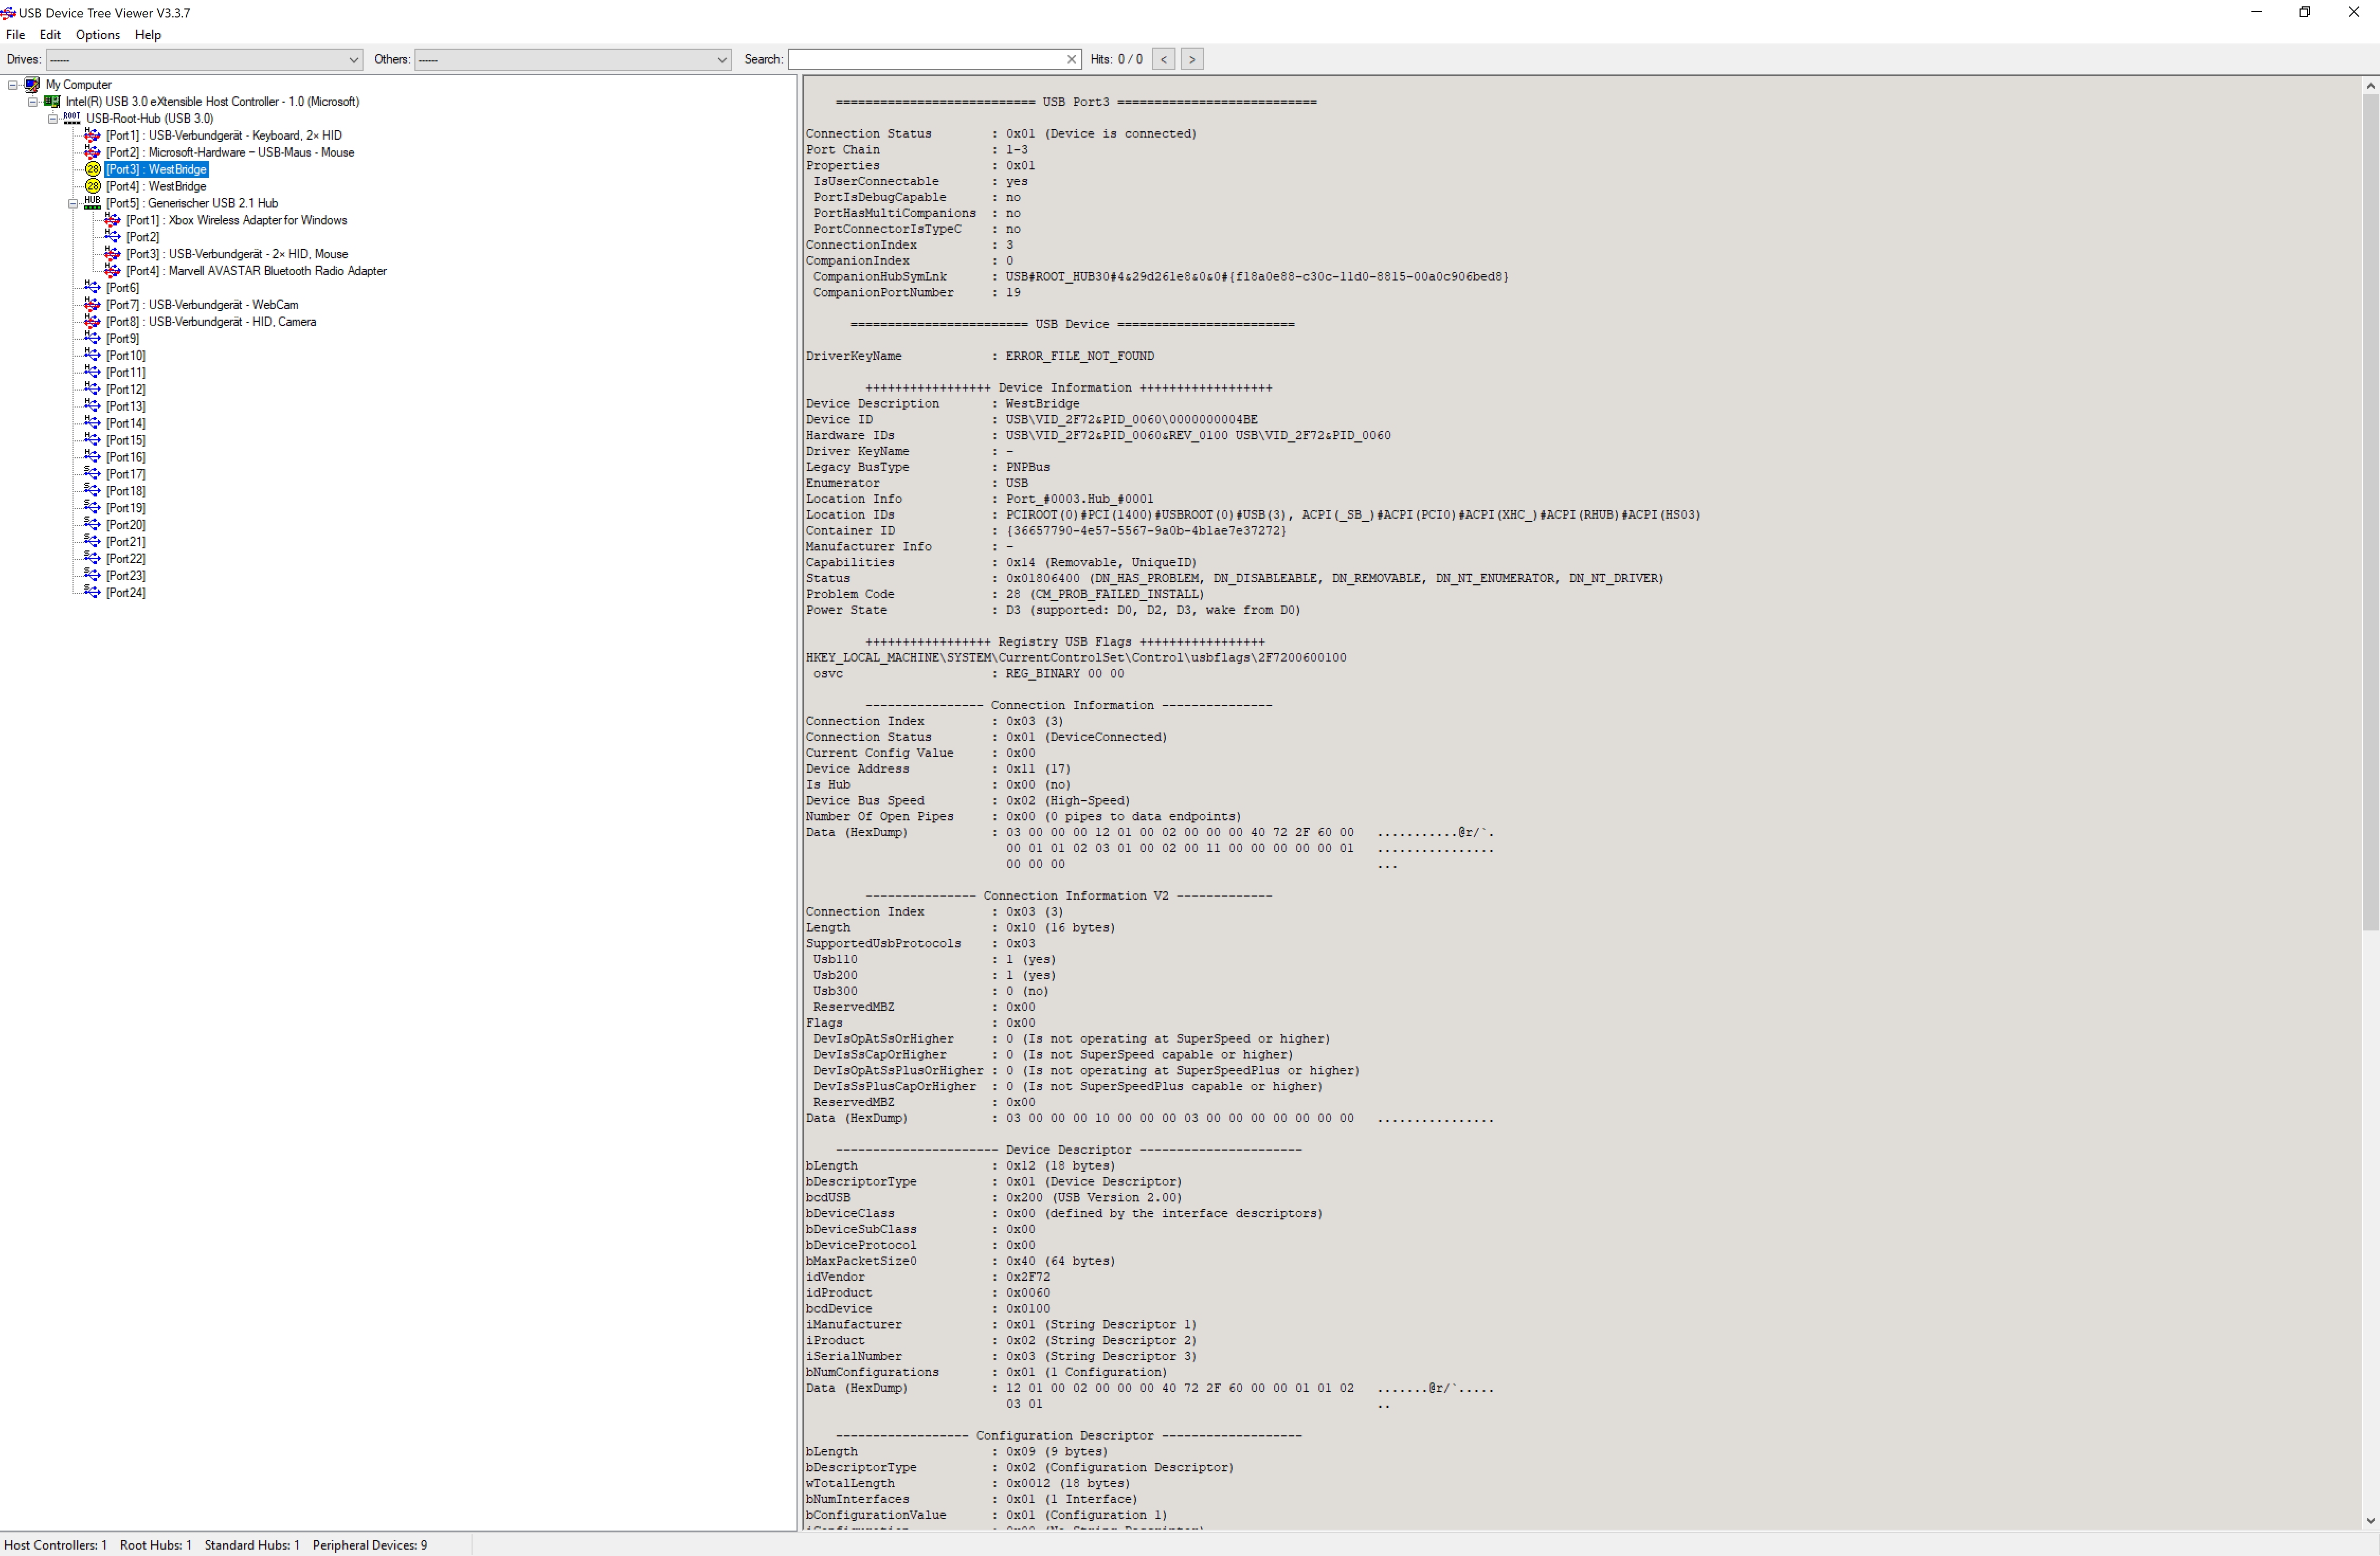This screenshot has height=1556, width=2380.
Task: Click inside the Search text field
Action: pyautogui.click(x=925, y=60)
